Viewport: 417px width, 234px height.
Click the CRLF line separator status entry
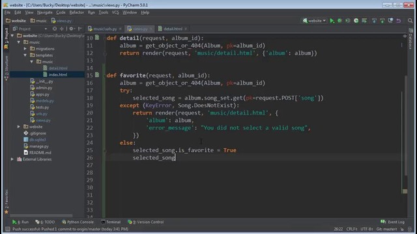tap(352, 229)
